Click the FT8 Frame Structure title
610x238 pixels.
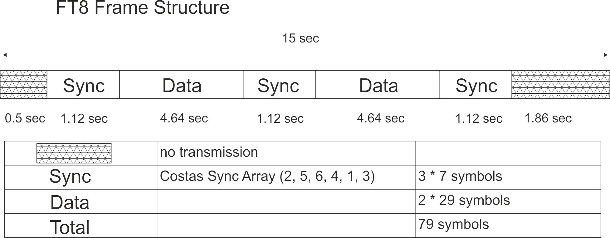(x=143, y=8)
